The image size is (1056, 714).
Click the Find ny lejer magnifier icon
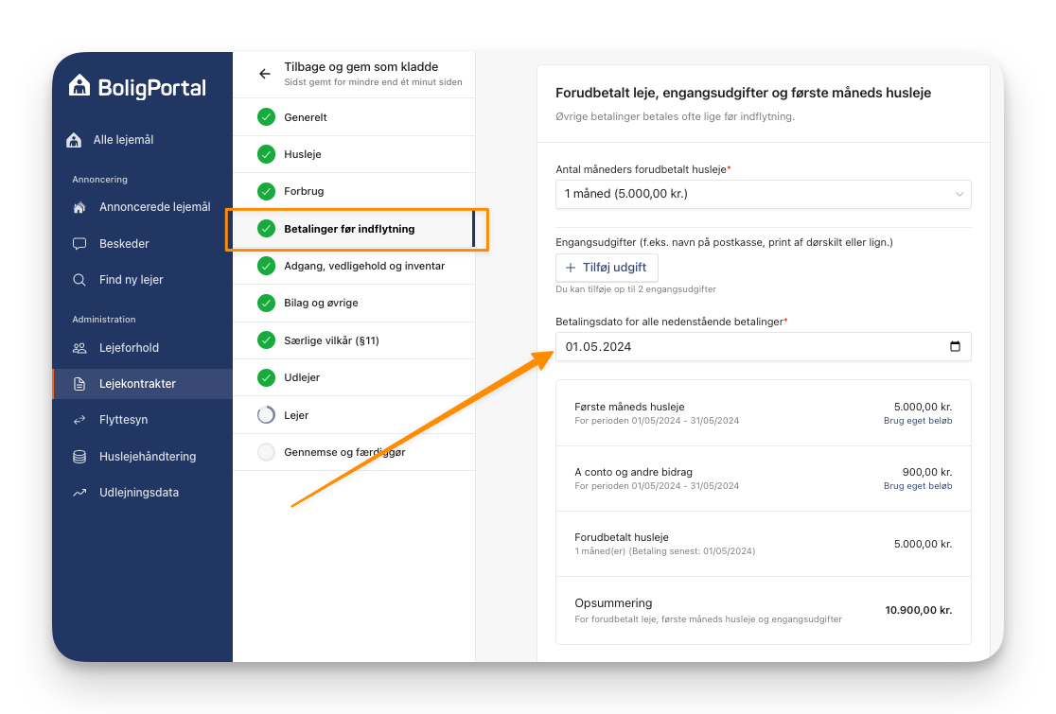79,280
